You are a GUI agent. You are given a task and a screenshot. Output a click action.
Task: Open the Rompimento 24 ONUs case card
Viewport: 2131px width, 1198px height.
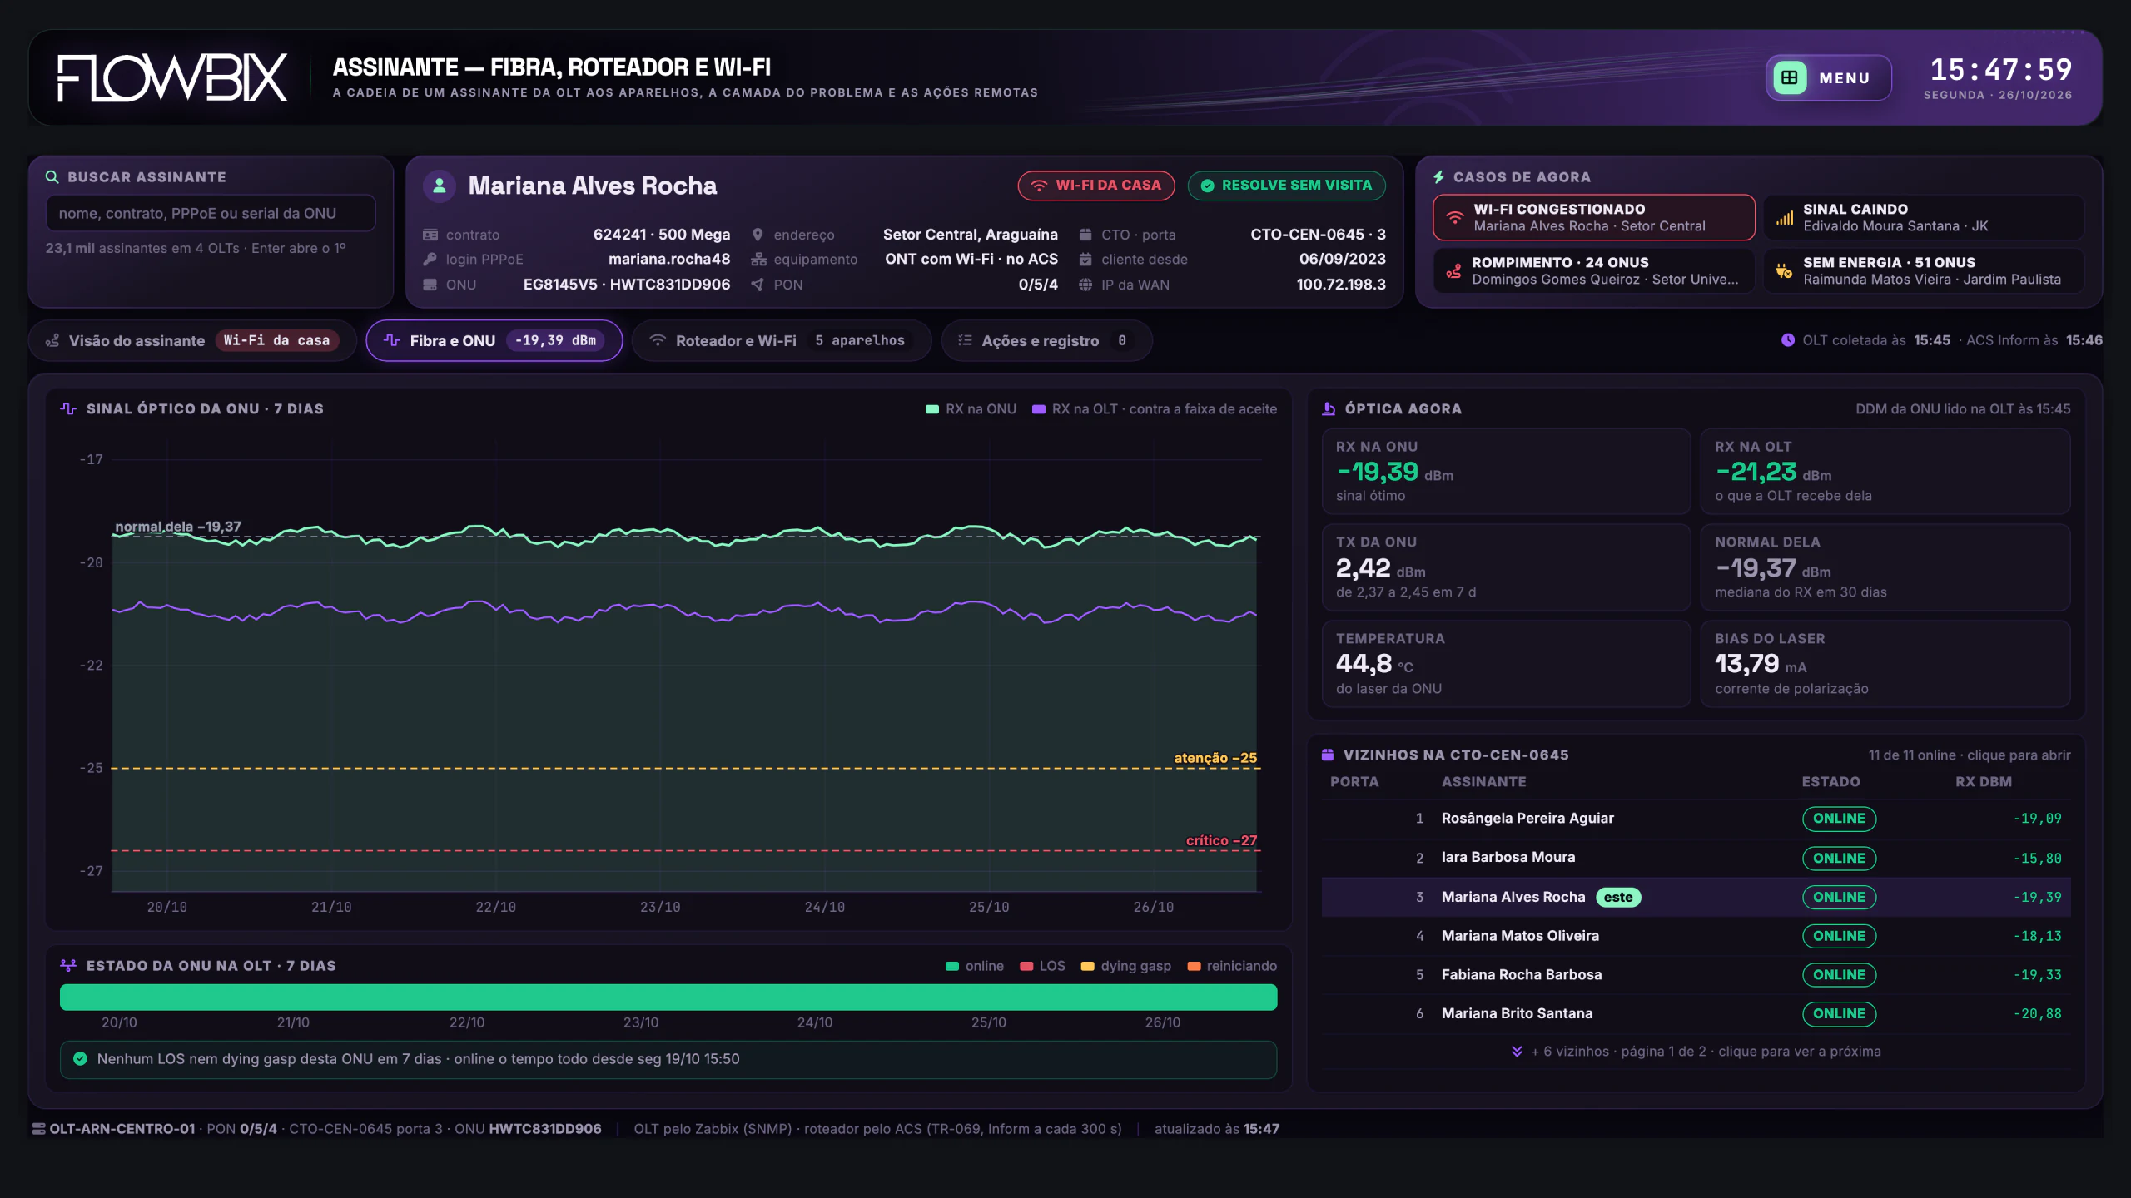point(1593,271)
